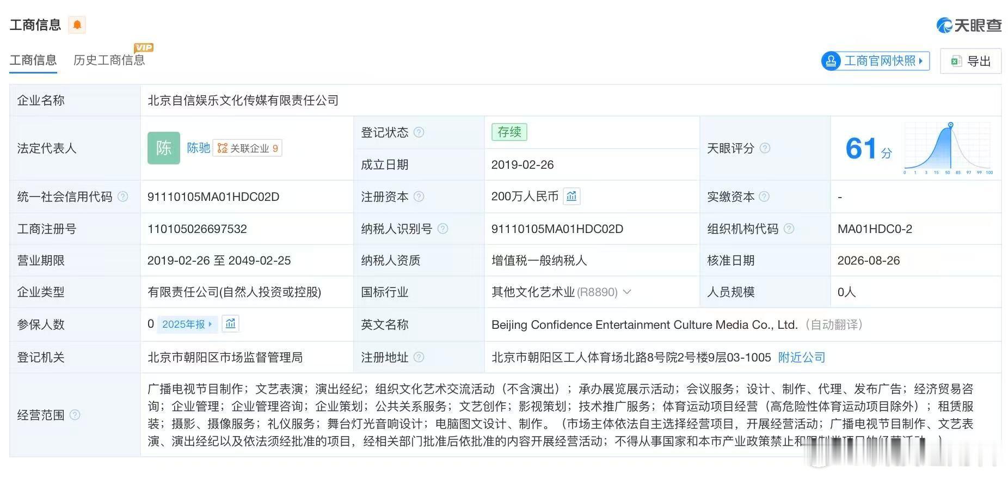1008x478 pixels.
Task: Click help icon next to 组织机构代码
Action: 789,229
